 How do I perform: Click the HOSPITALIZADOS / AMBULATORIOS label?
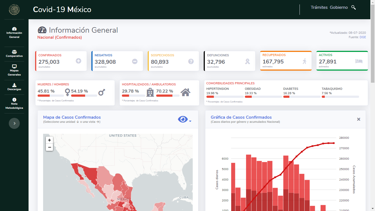[x=149, y=84]
